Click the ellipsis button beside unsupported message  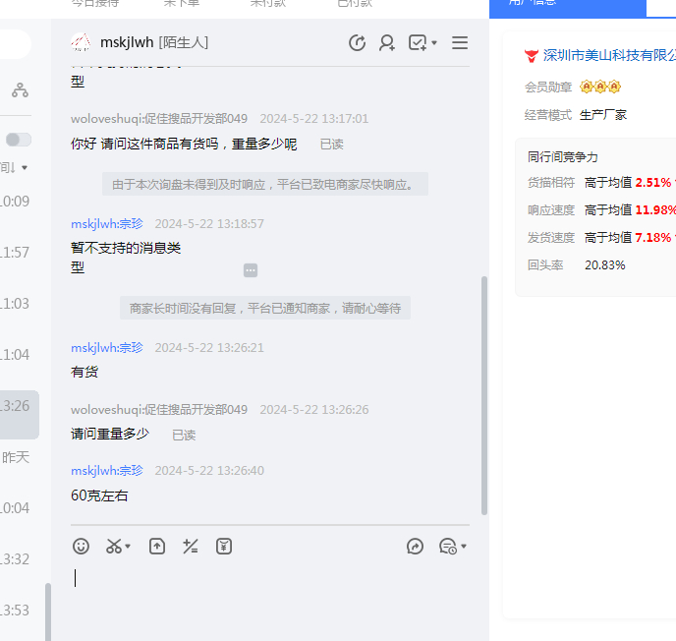click(251, 269)
